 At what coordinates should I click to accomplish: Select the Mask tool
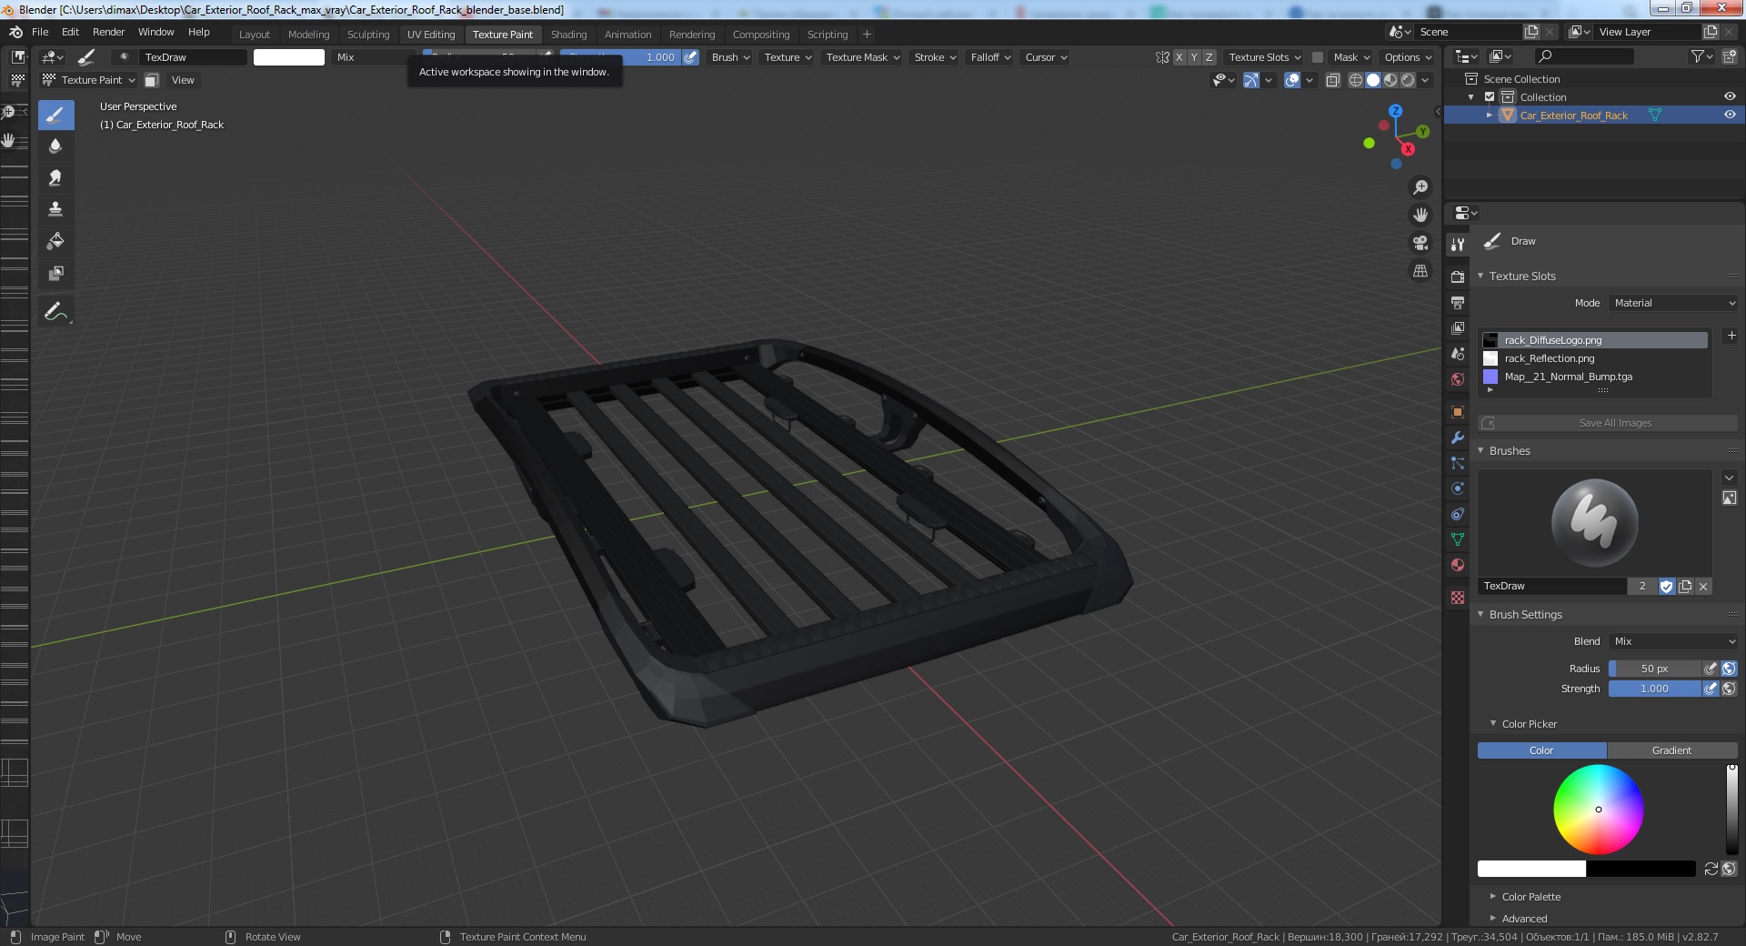tap(55, 273)
